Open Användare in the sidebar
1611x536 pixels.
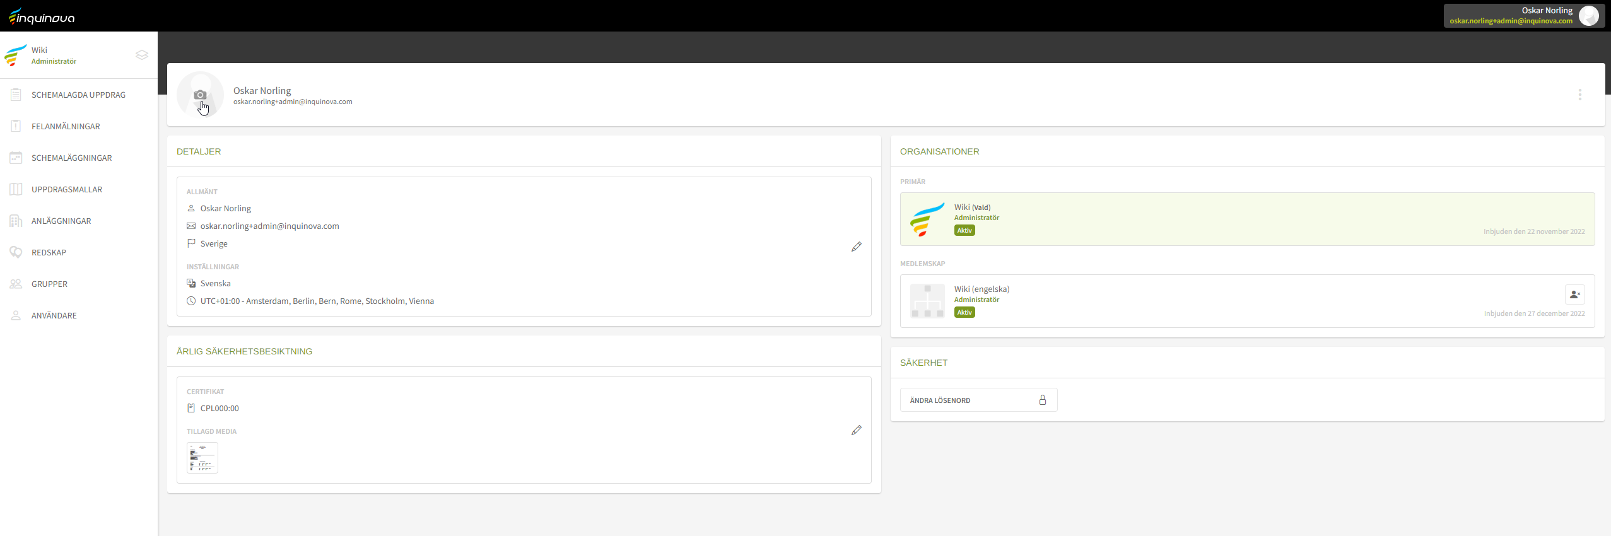point(54,315)
